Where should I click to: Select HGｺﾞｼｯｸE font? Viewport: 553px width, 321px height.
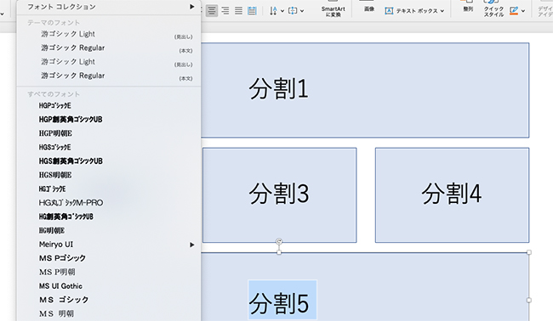(109, 189)
